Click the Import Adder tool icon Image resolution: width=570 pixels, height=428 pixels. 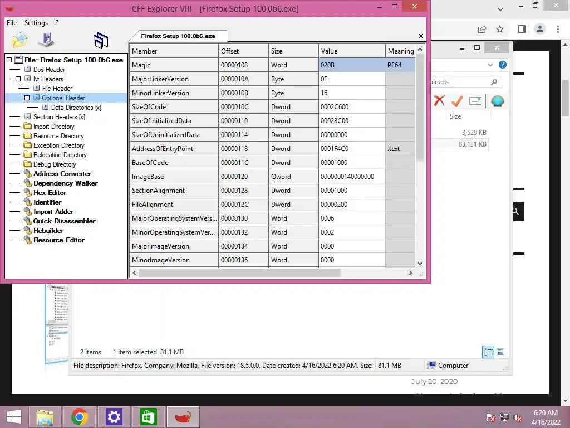[28, 211]
